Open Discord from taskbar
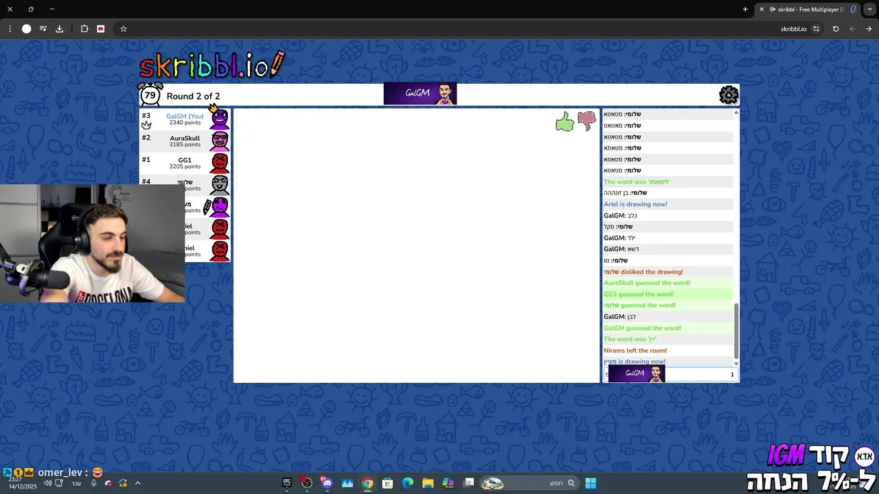Screen dimensions: 879x494 [327, 483]
